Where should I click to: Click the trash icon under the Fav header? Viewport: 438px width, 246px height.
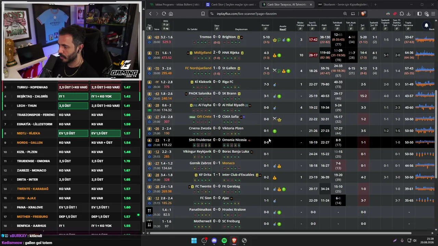click(150, 29)
